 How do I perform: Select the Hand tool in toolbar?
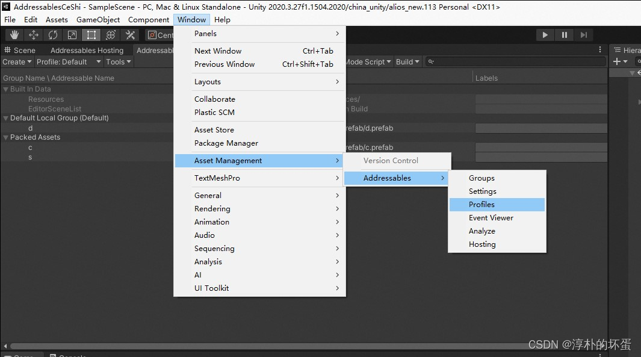[x=14, y=35]
